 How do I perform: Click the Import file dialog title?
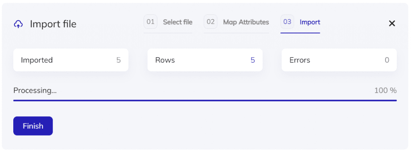[53, 24]
